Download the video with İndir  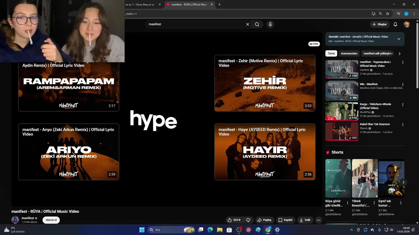pyautogui.click(x=305, y=220)
